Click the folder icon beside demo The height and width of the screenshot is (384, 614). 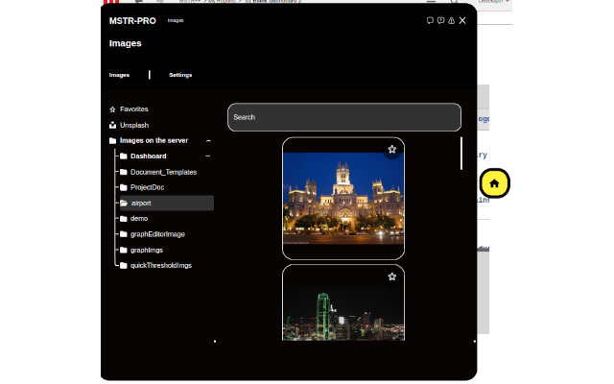(124, 219)
